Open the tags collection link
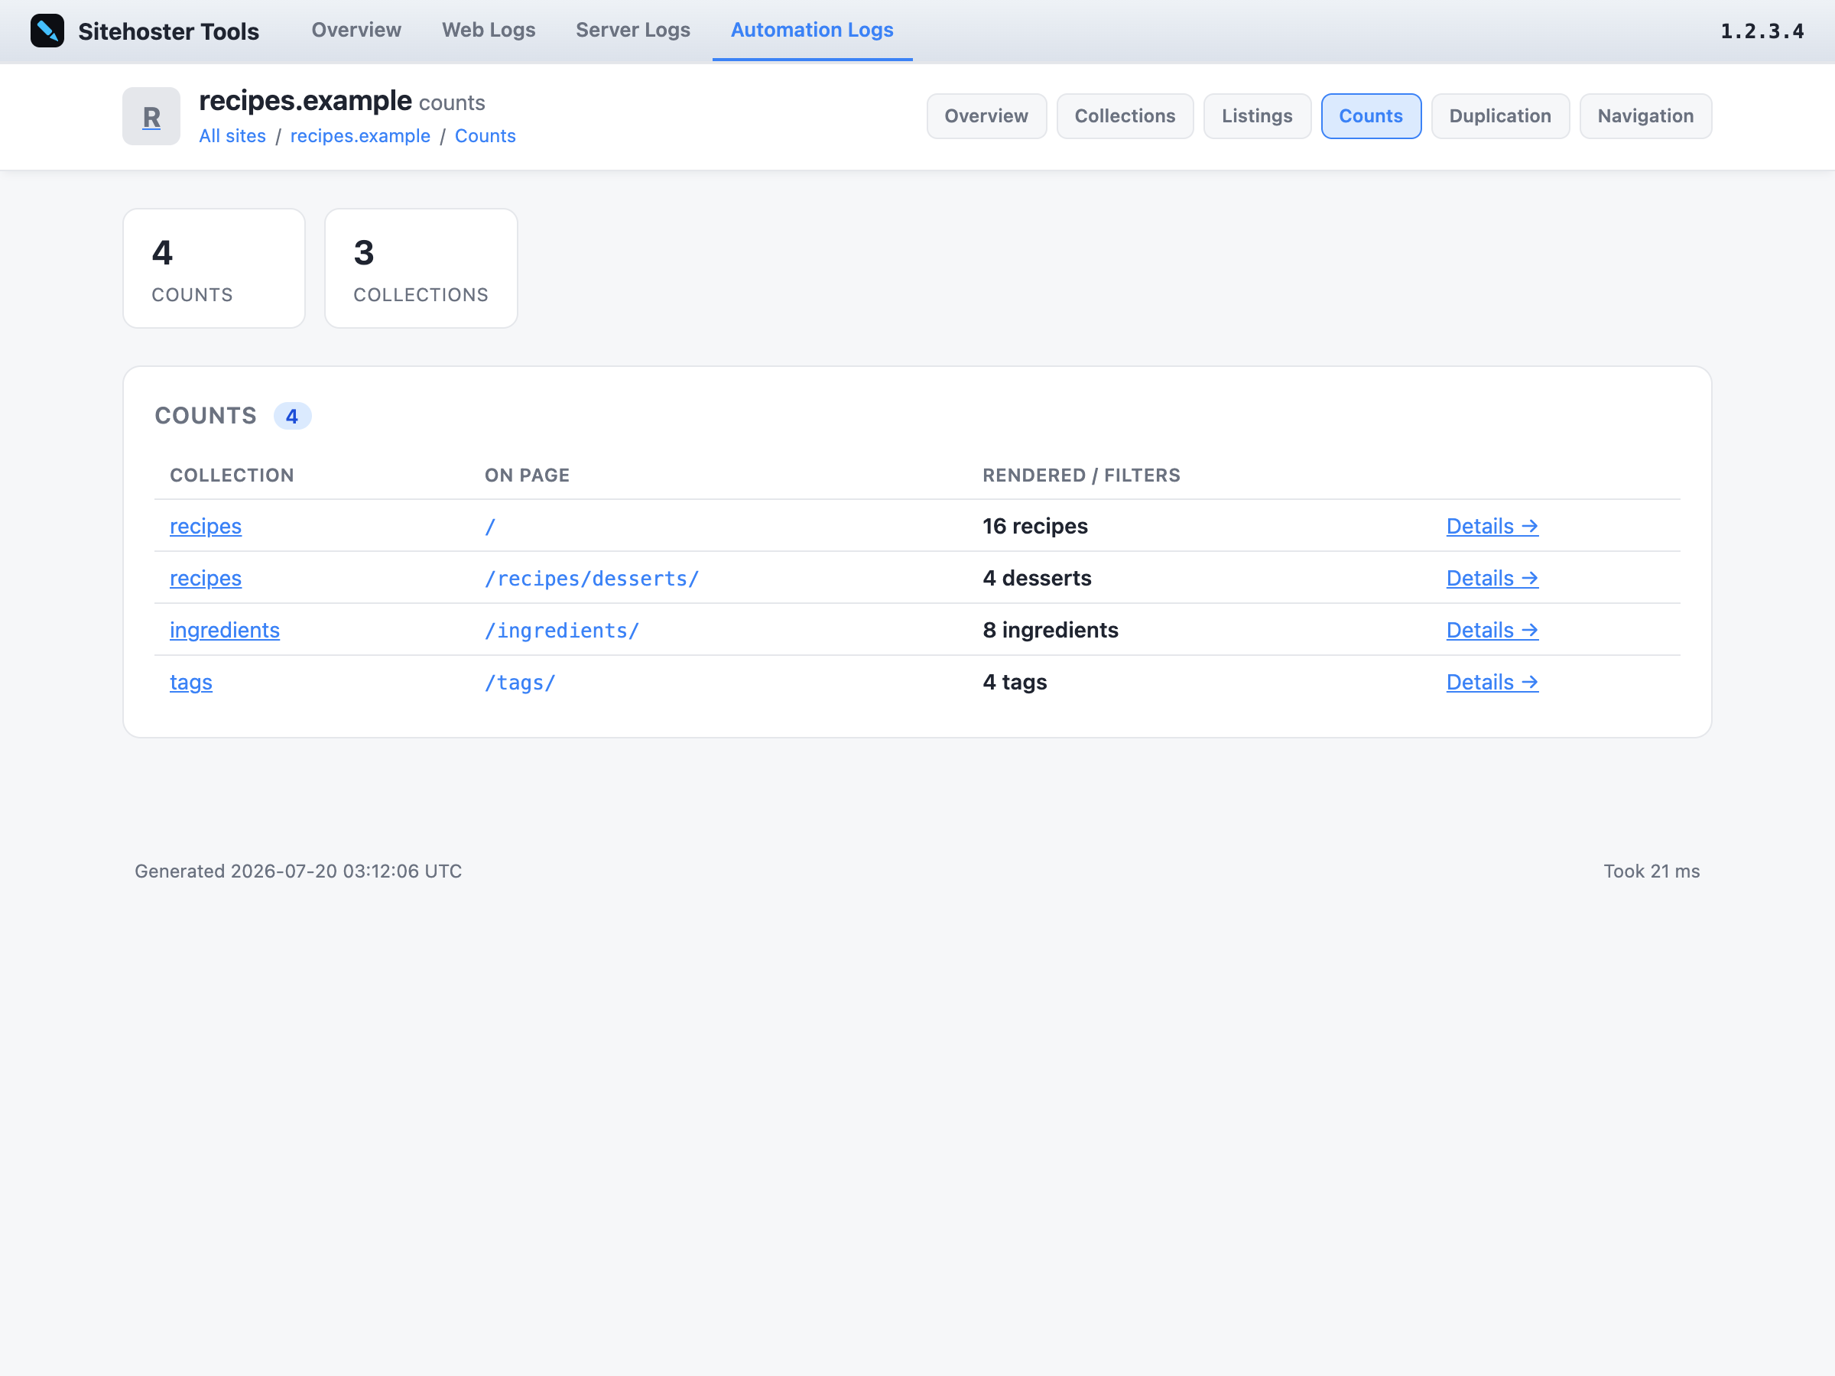This screenshot has width=1835, height=1376. (x=191, y=682)
